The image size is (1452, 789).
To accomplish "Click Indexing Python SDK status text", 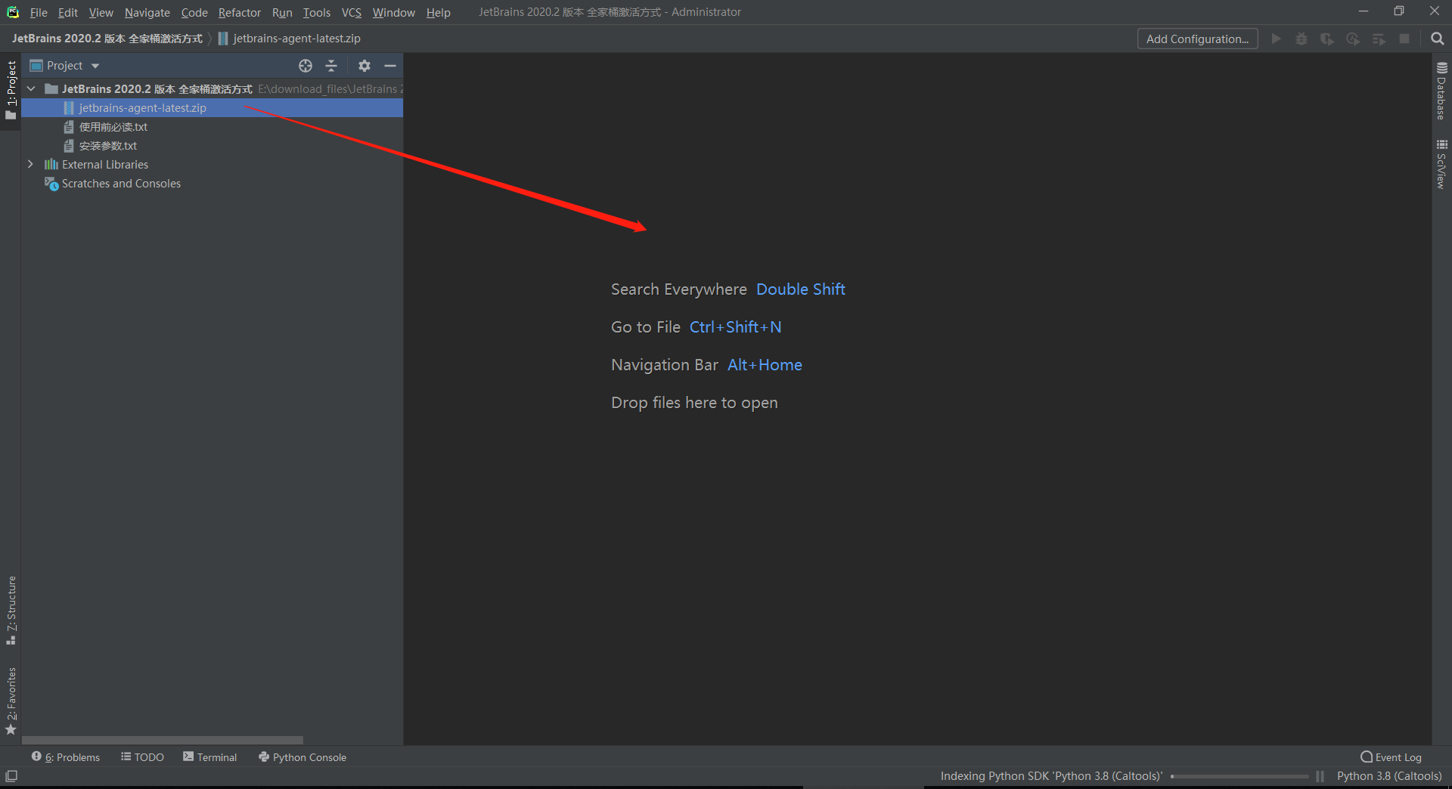I will coord(1051,776).
